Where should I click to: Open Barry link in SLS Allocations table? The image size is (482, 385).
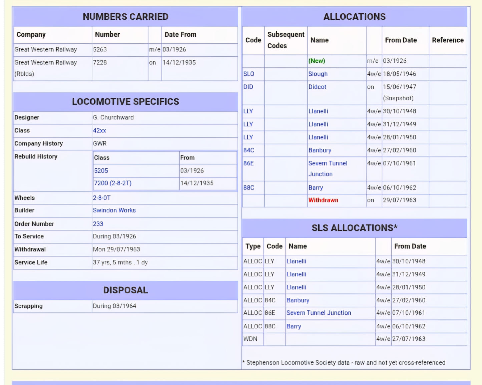[x=294, y=326]
